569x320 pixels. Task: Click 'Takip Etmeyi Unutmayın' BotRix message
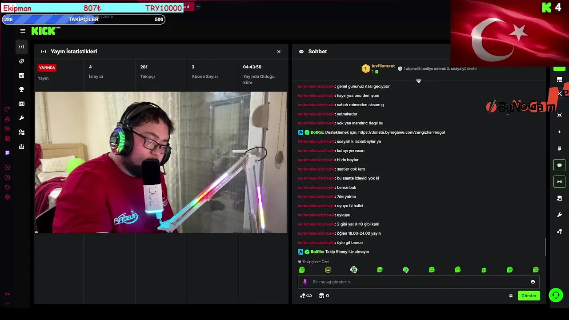[x=347, y=252]
